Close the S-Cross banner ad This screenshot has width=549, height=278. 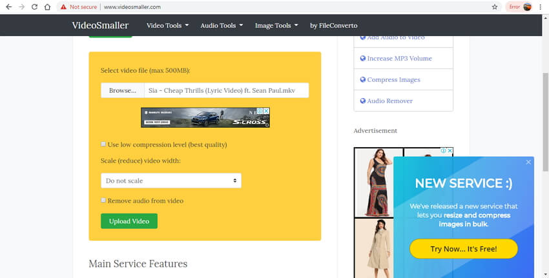pyautogui.click(x=267, y=111)
